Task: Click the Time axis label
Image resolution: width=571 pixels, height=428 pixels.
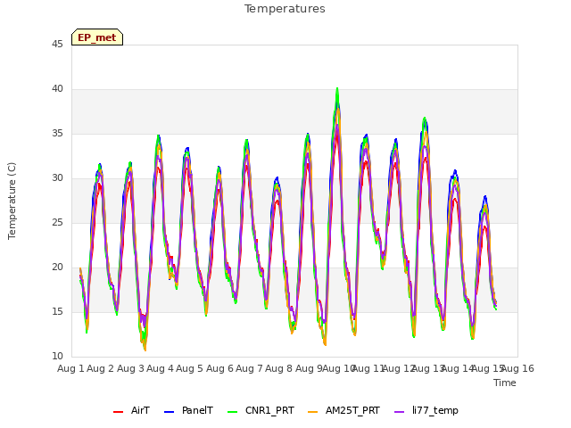Action: pos(505,383)
